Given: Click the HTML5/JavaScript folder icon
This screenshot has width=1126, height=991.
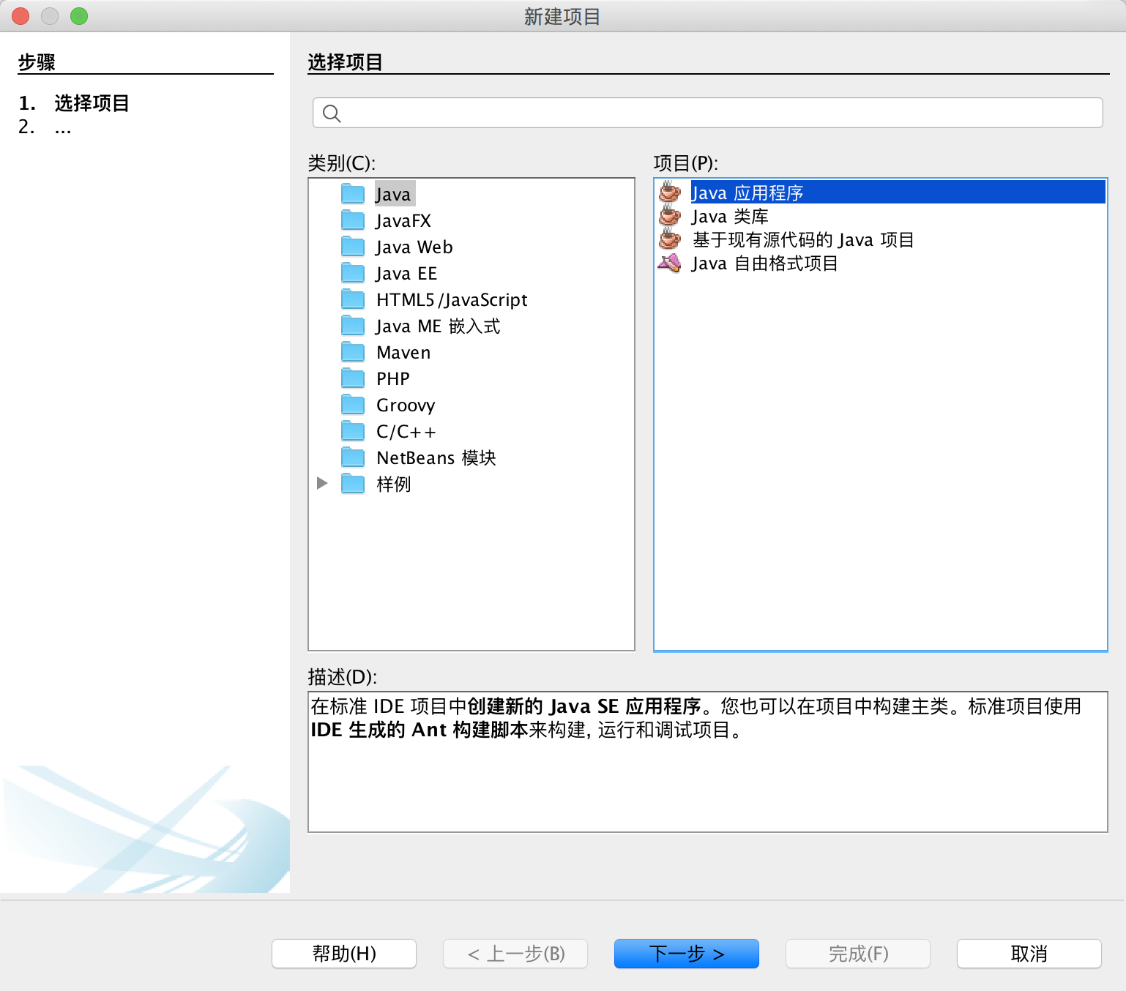Looking at the screenshot, I should pos(353,299).
